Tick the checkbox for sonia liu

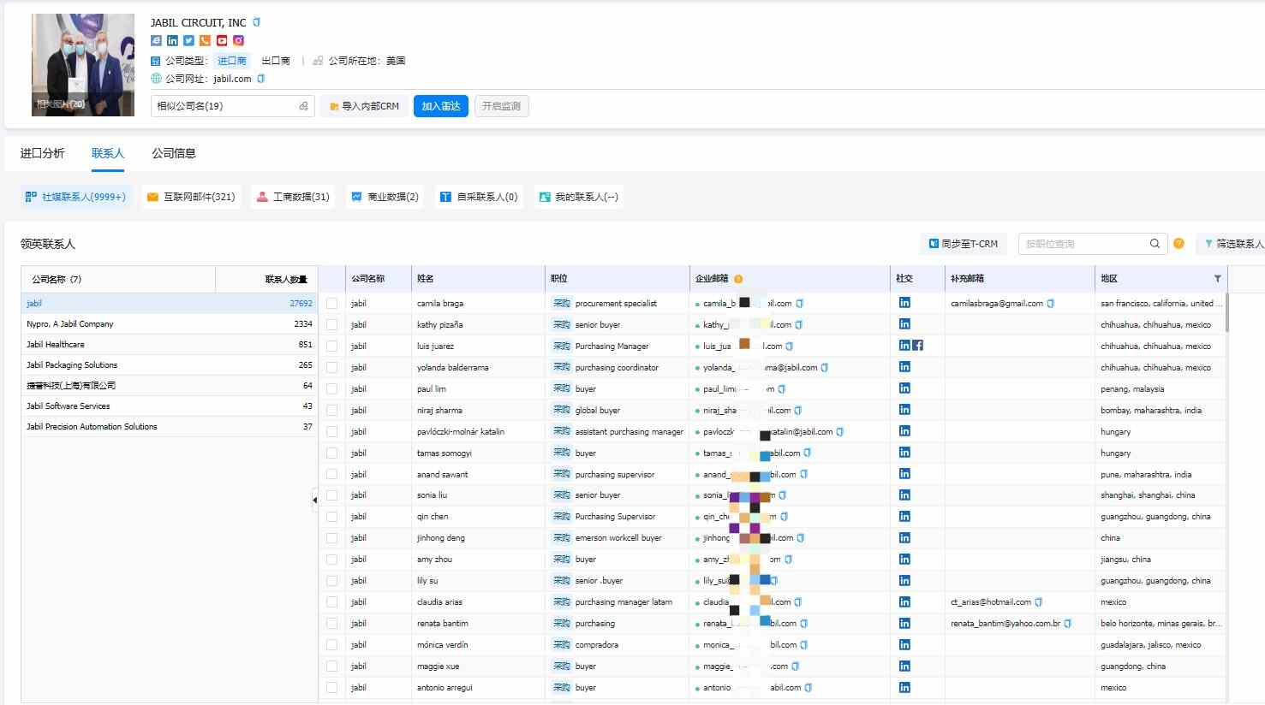pyautogui.click(x=331, y=495)
